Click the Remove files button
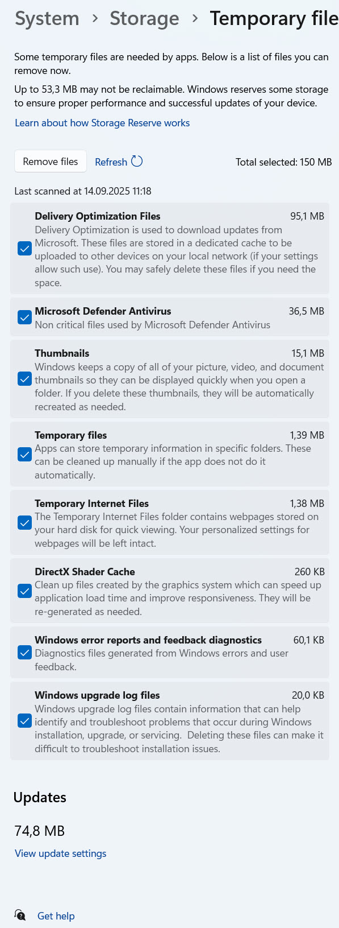This screenshot has width=339, height=928. pos(51,162)
